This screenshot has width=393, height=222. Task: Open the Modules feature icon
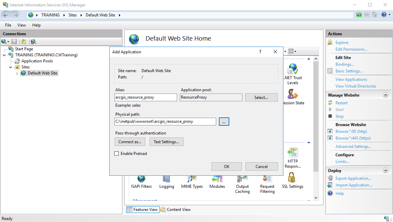point(217,179)
